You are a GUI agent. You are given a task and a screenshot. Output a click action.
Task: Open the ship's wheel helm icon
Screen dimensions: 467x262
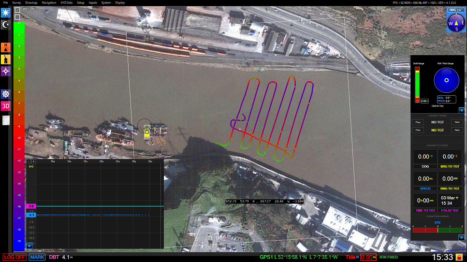click(6, 94)
